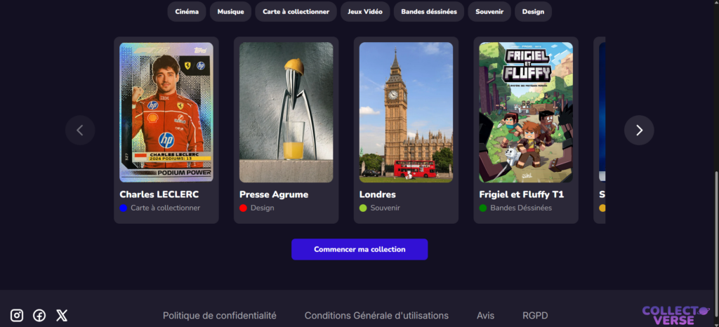Select the Souvenir filter pill
Viewport: 719px width, 327px height.
click(489, 12)
